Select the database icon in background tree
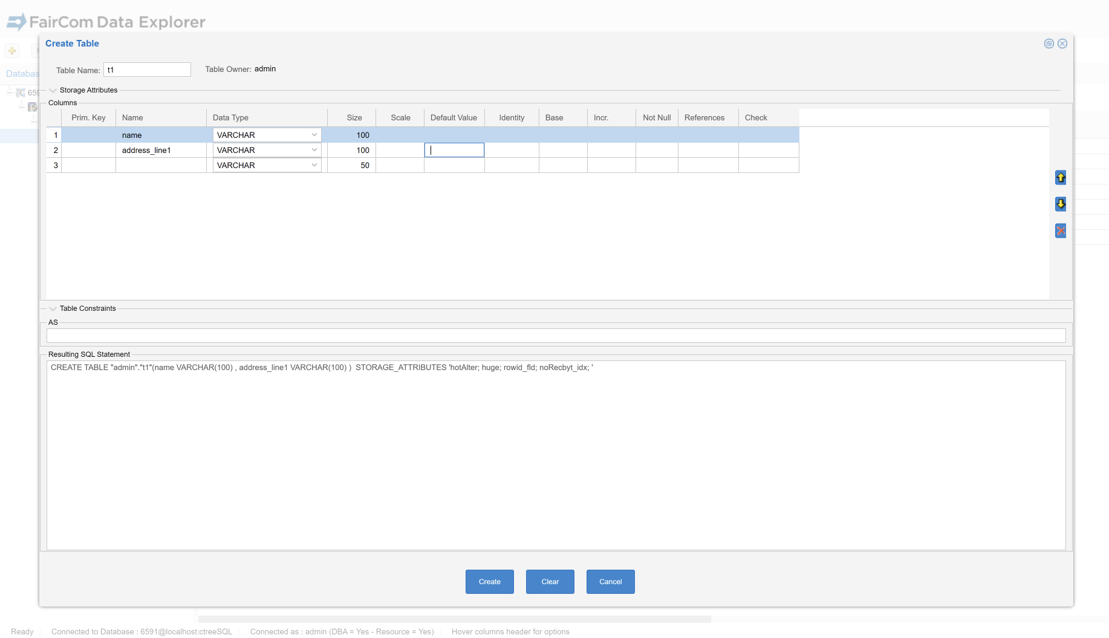The width and height of the screenshot is (1109, 638). 33,107
